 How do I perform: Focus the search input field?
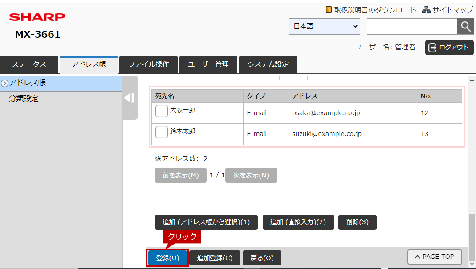[x=412, y=27]
